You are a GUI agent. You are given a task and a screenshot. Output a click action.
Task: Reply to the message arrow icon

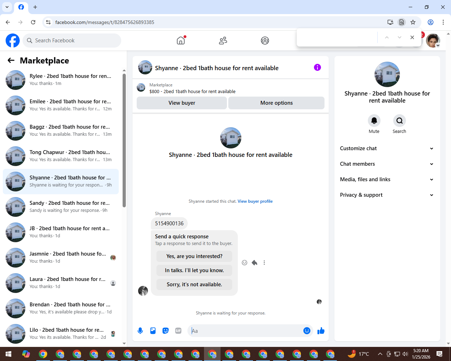[254, 263]
